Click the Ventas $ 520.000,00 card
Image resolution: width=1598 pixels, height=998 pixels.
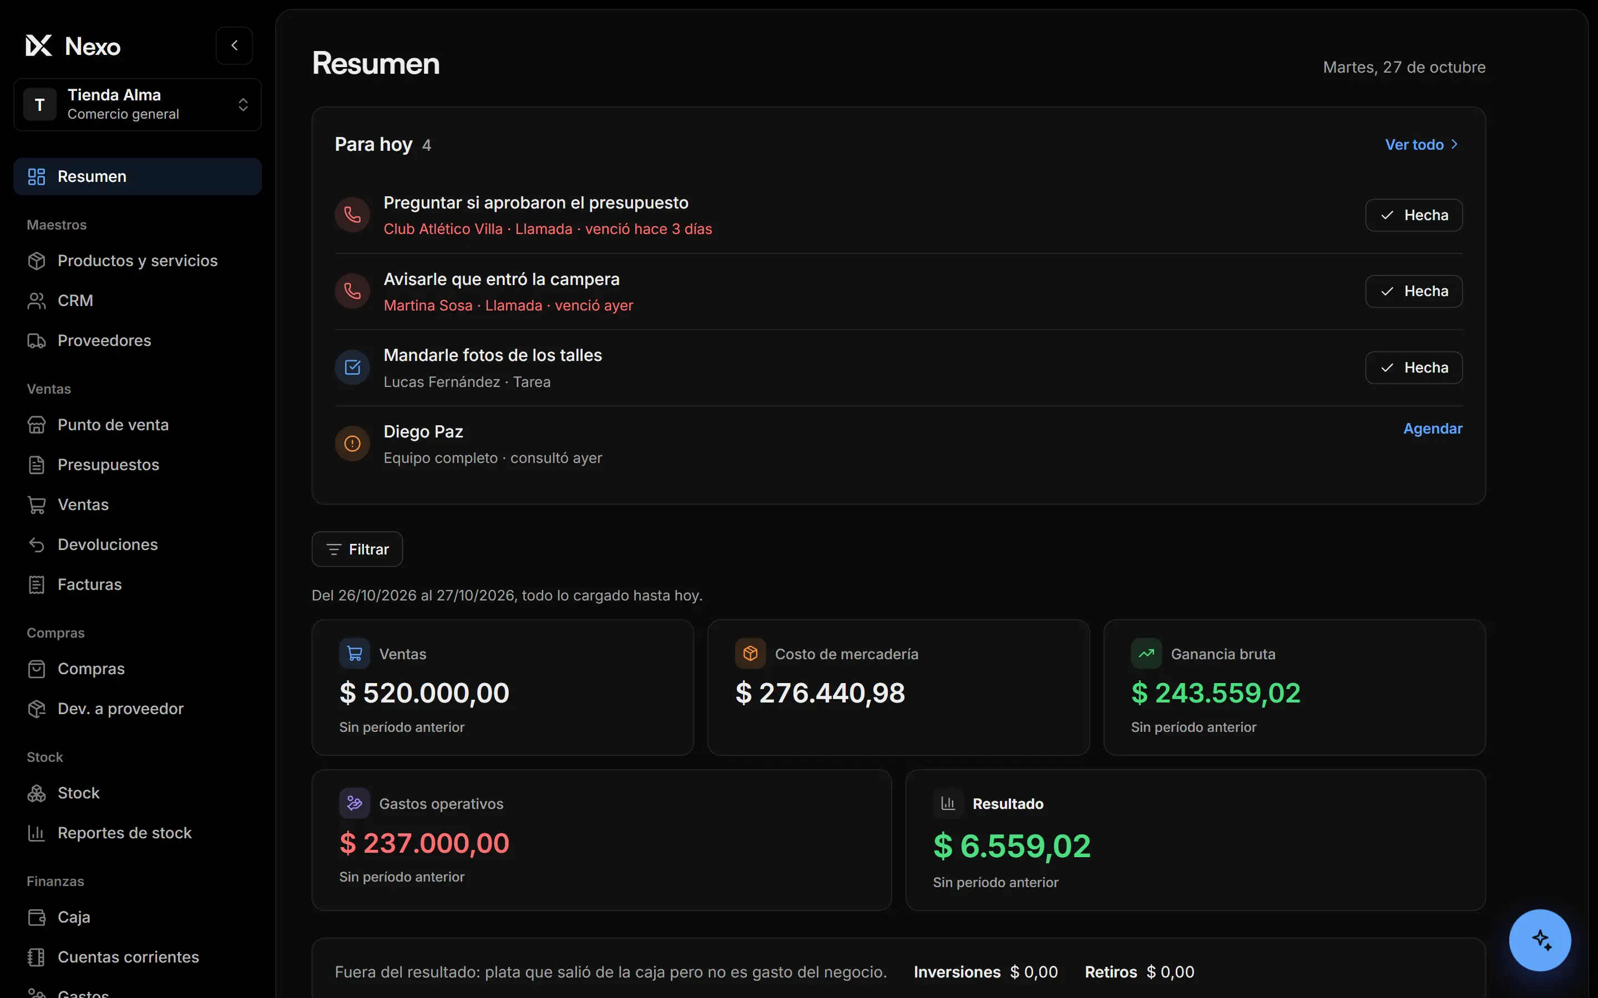503,687
